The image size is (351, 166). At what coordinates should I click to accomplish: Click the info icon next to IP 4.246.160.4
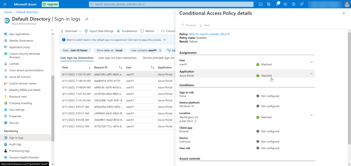pyautogui.click(x=195, y=121)
